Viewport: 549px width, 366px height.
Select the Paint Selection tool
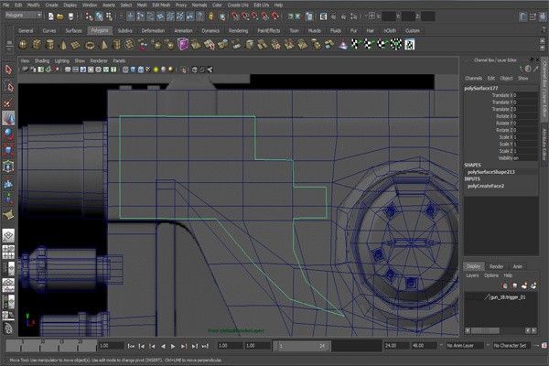tap(8, 102)
